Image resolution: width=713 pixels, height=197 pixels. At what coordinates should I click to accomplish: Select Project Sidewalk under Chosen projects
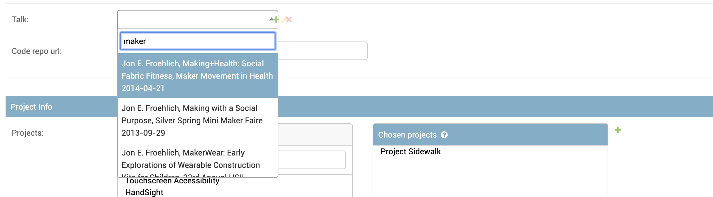click(411, 152)
